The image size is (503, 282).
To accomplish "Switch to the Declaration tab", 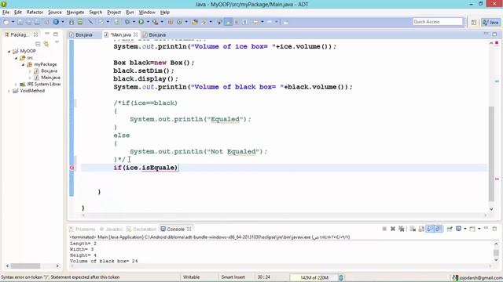I will tap(141, 229).
